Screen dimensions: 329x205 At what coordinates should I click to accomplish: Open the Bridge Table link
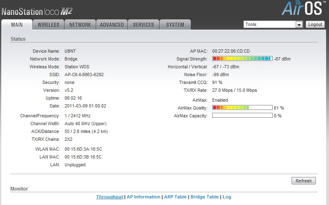[x=204, y=197]
